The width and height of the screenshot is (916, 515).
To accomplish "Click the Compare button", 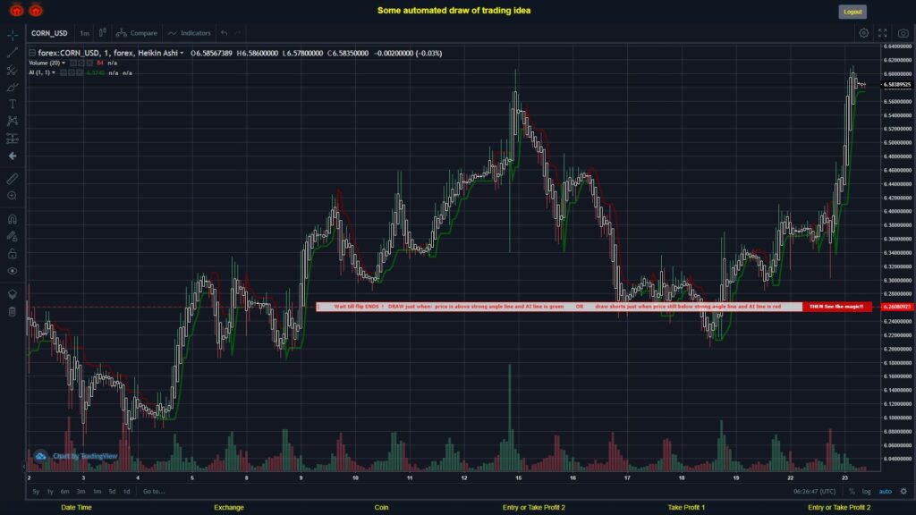I will coord(137,33).
